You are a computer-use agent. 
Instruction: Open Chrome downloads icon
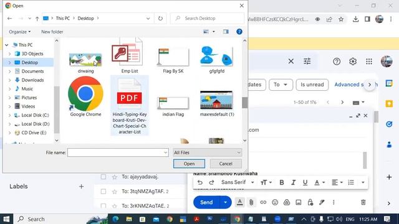click(x=355, y=19)
